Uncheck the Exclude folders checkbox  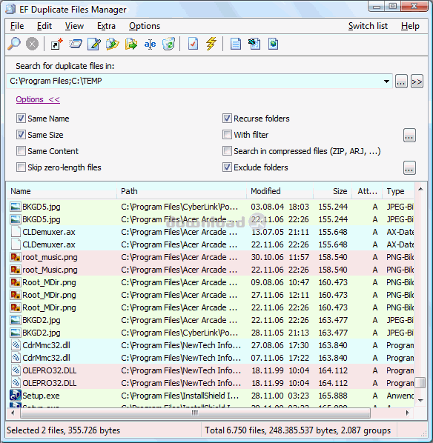(x=227, y=167)
